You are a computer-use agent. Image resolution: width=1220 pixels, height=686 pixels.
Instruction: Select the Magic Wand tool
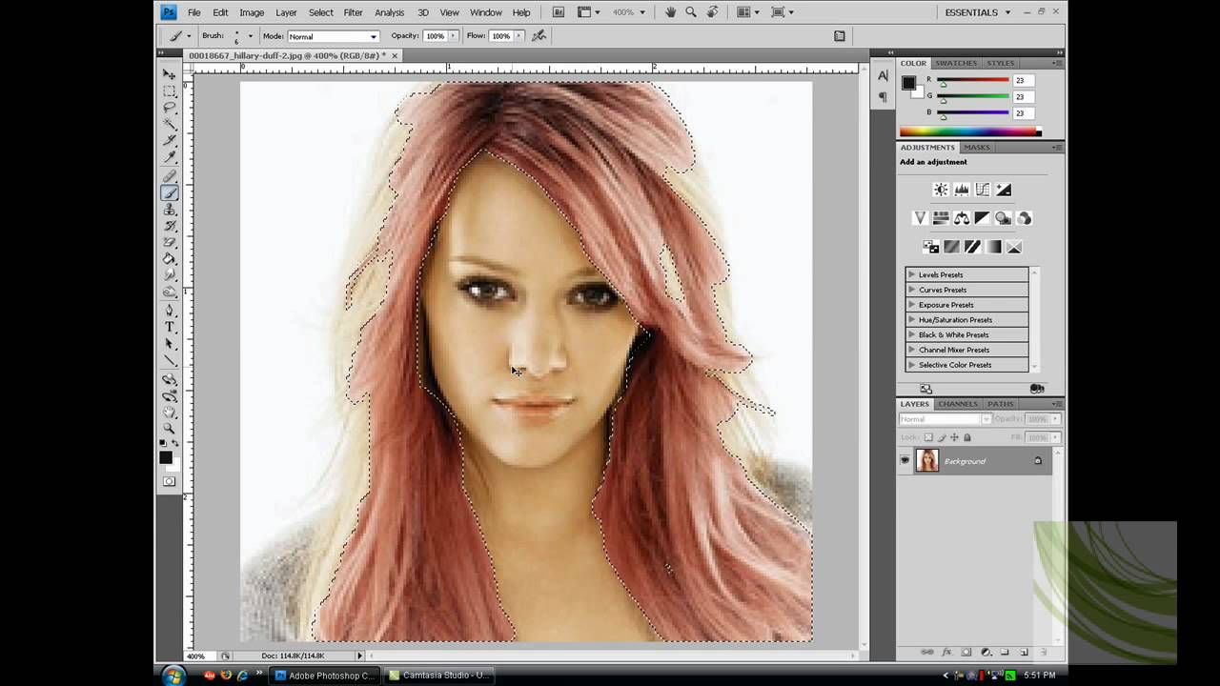pyautogui.click(x=170, y=124)
